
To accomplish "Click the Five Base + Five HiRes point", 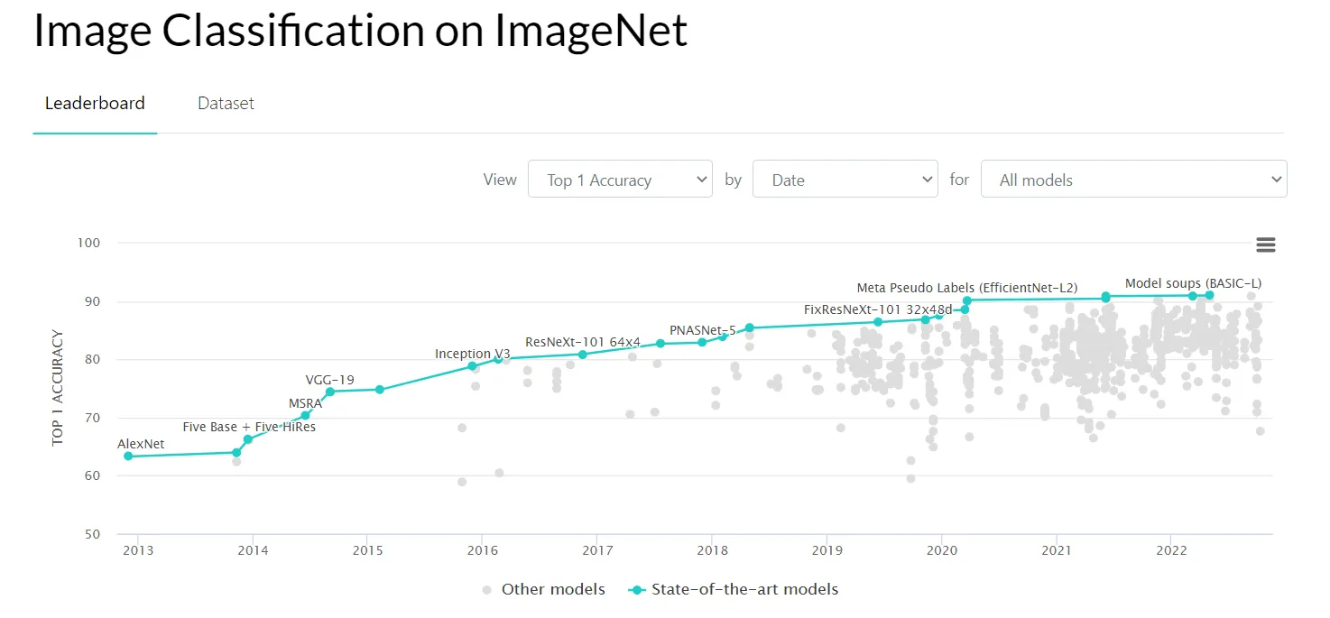I will pyautogui.click(x=248, y=439).
